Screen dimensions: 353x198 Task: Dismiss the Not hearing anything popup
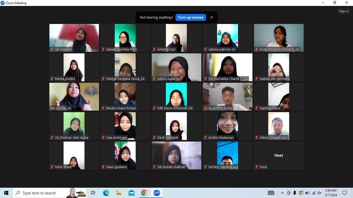[x=212, y=17]
